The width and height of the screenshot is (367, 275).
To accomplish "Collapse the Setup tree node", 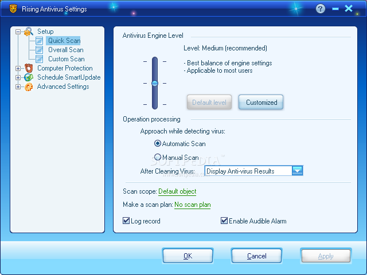I will pyautogui.click(x=18, y=32).
